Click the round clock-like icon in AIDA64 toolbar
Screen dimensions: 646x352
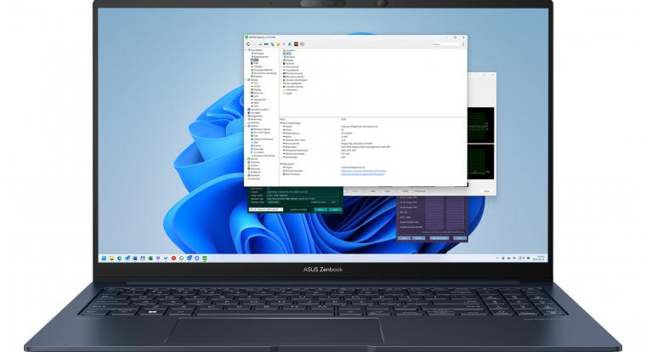point(302,44)
